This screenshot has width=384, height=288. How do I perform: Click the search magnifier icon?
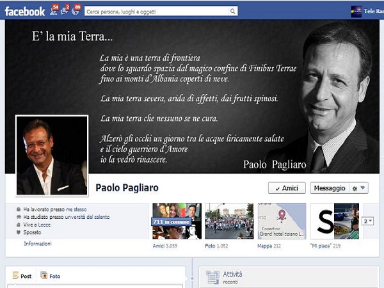click(233, 11)
